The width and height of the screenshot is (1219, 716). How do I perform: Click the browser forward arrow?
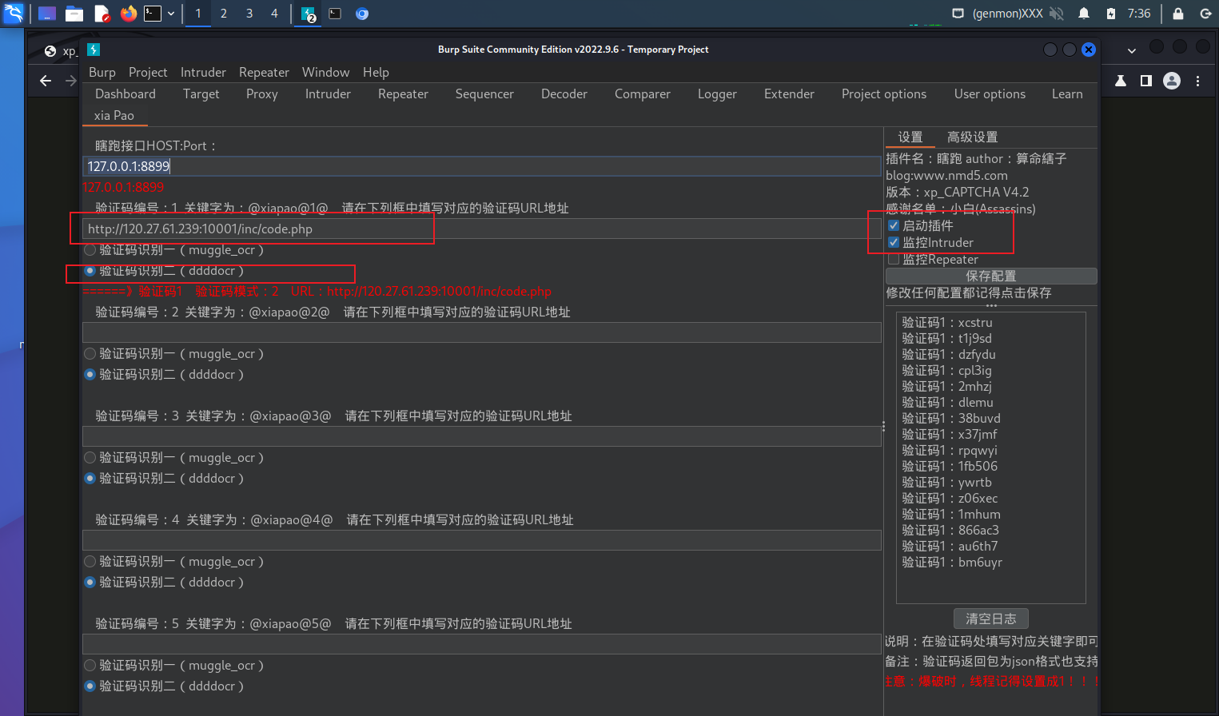[x=71, y=81]
